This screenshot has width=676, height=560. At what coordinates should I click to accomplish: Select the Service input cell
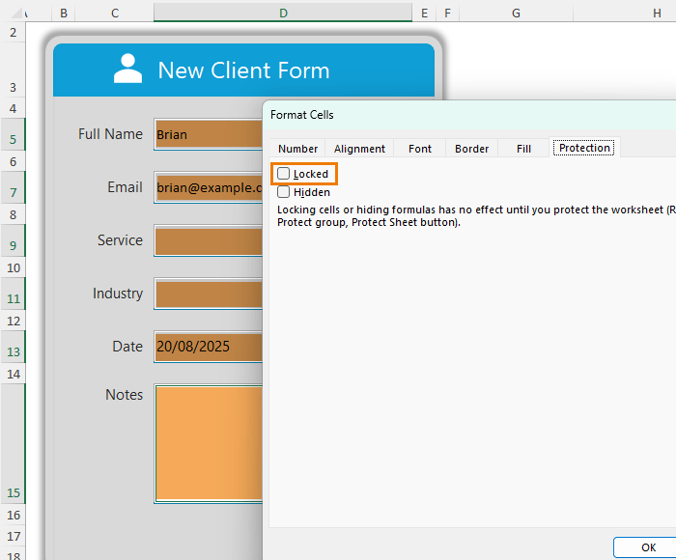coord(210,240)
